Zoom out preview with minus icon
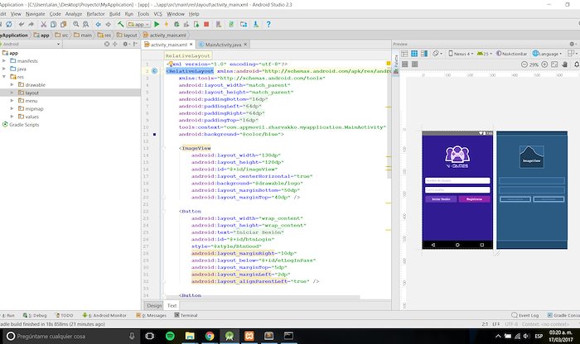This screenshot has width=580, height=344. pos(524,64)
